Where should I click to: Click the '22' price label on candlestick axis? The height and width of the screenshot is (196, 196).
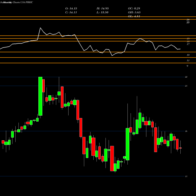tap(186, 77)
